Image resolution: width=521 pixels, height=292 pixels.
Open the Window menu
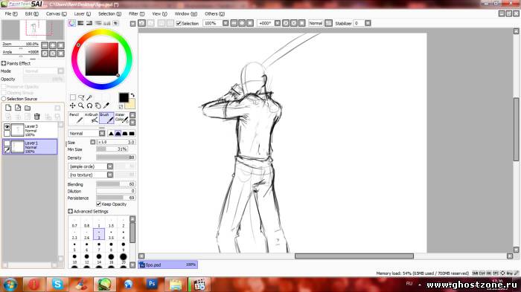186,13
